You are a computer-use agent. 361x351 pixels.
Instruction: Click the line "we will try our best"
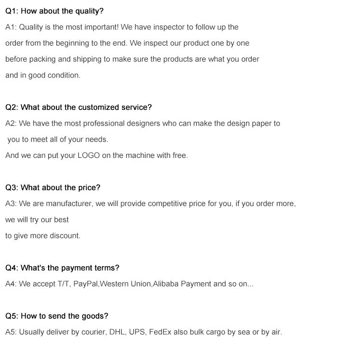click(x=37, y=220)
